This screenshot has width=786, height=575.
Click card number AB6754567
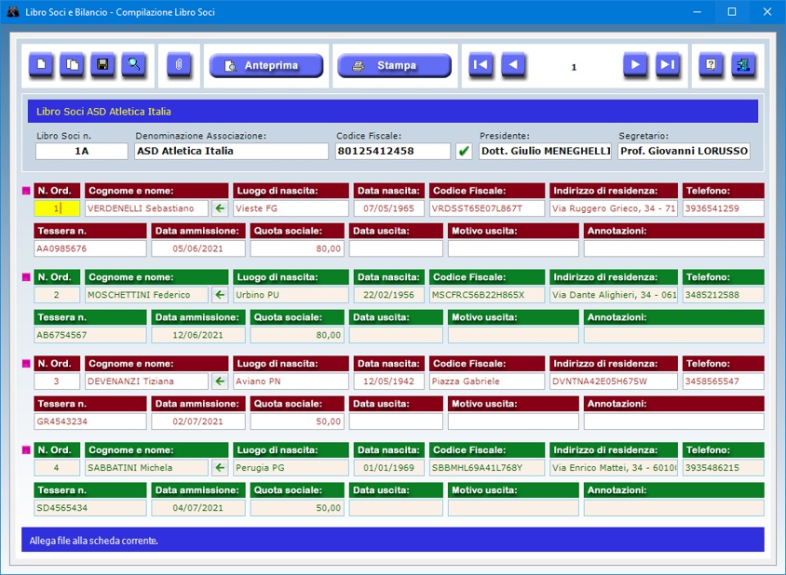tap(90, 335)
